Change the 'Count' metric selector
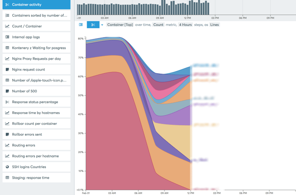Viewport: 296px width, 195px height. coord(158,25)
